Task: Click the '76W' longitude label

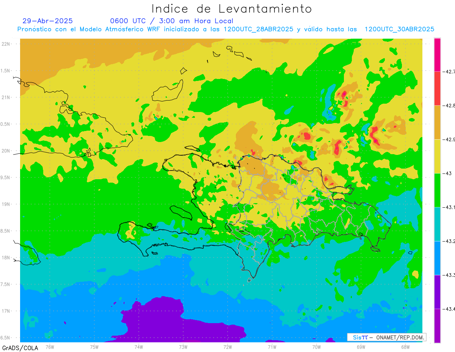Action: tap(50, 347)
